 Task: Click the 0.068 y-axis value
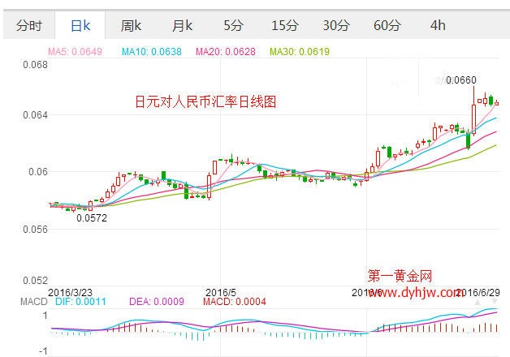[35, 65]
